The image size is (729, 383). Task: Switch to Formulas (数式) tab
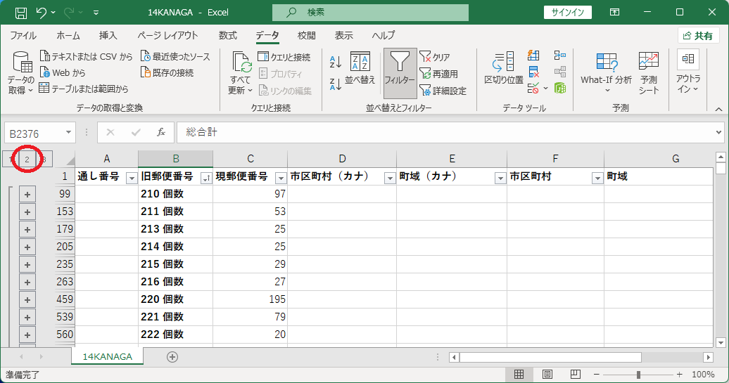(x=228, y=36)
